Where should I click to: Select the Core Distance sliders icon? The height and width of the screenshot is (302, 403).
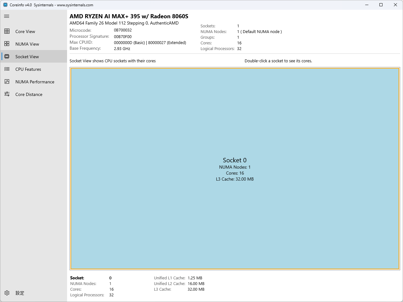(x=7, y=94)
